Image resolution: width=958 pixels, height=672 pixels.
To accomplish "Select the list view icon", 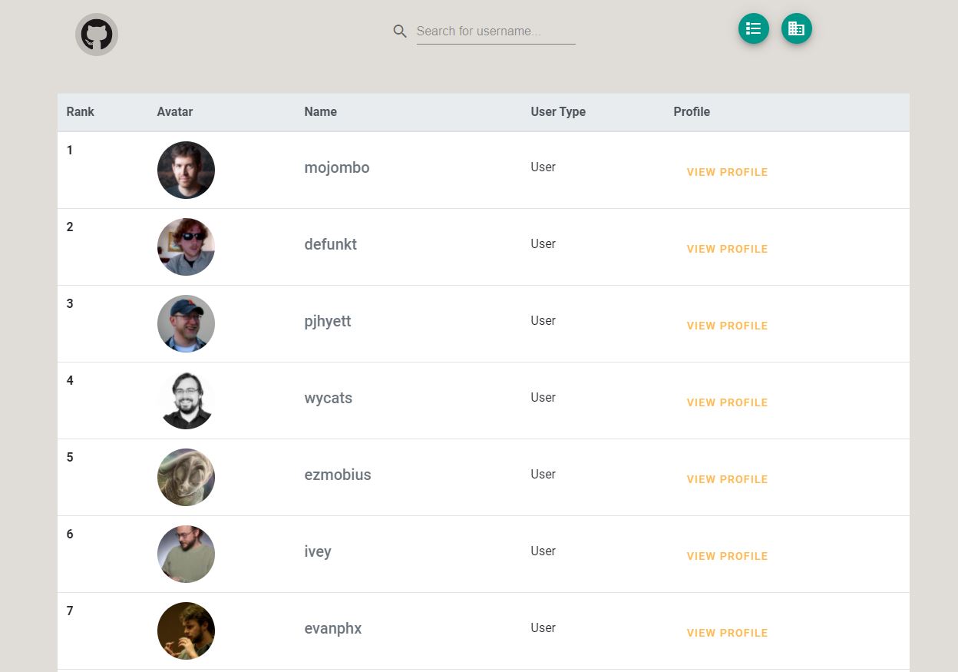I will click(753, 28).
